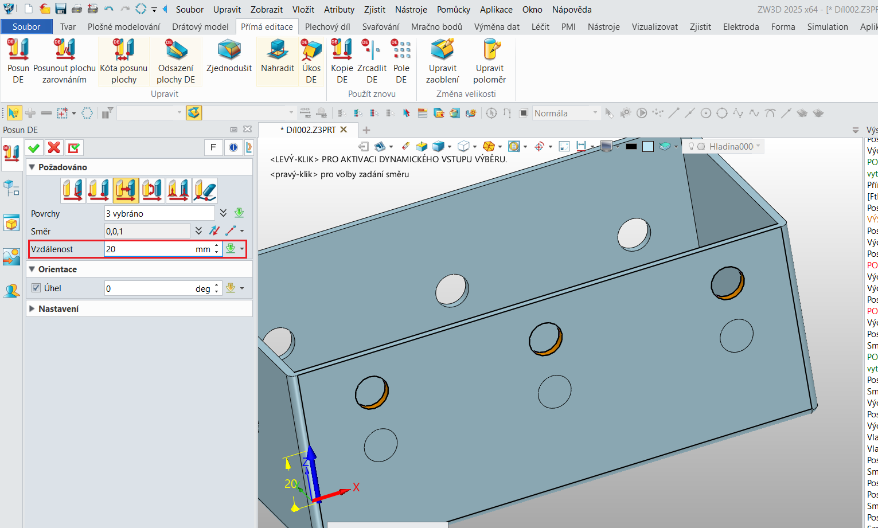This screenshot has width=878, height=528.
Task: Cancel the command with the red X
Action: [x=54, y=148]
